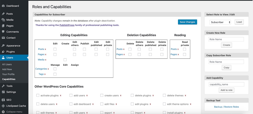Click the Copy role button
Image resolution: width=253 pixels, height=114 pixels.
tap(226, 68)
